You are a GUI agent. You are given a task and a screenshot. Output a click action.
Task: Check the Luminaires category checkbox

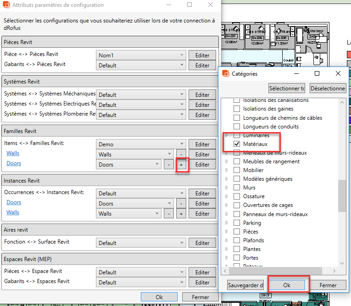coord(237,135)
